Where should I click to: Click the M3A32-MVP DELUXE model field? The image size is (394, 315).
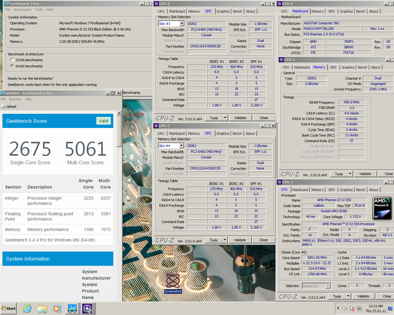(332, 29)
